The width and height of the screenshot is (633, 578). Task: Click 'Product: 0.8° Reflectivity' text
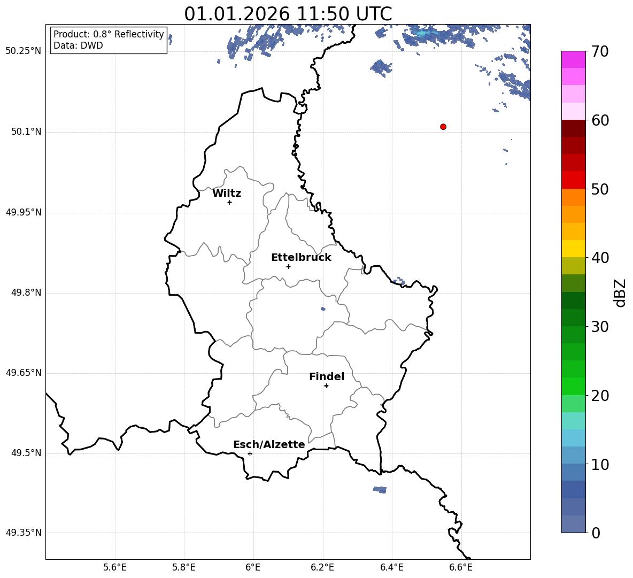point(109,34)
